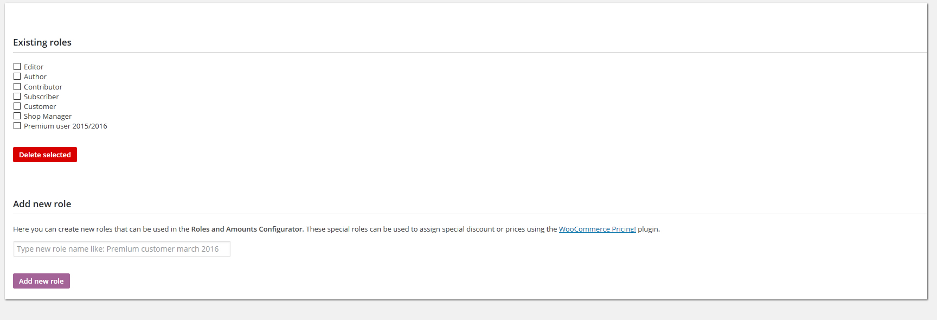This screenshot has height=320, width=937.
Task: Click the Existing roles heading
Action: click(42, 42)
